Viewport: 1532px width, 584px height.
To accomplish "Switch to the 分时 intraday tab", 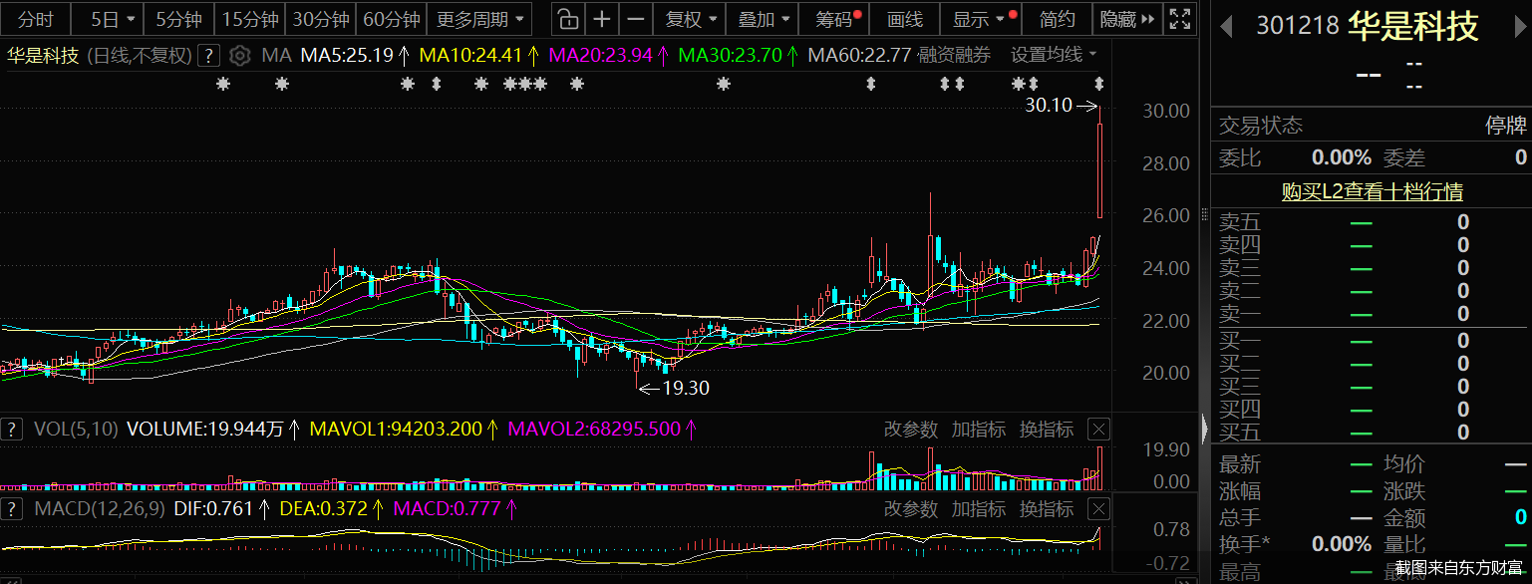I will (36, 19).
